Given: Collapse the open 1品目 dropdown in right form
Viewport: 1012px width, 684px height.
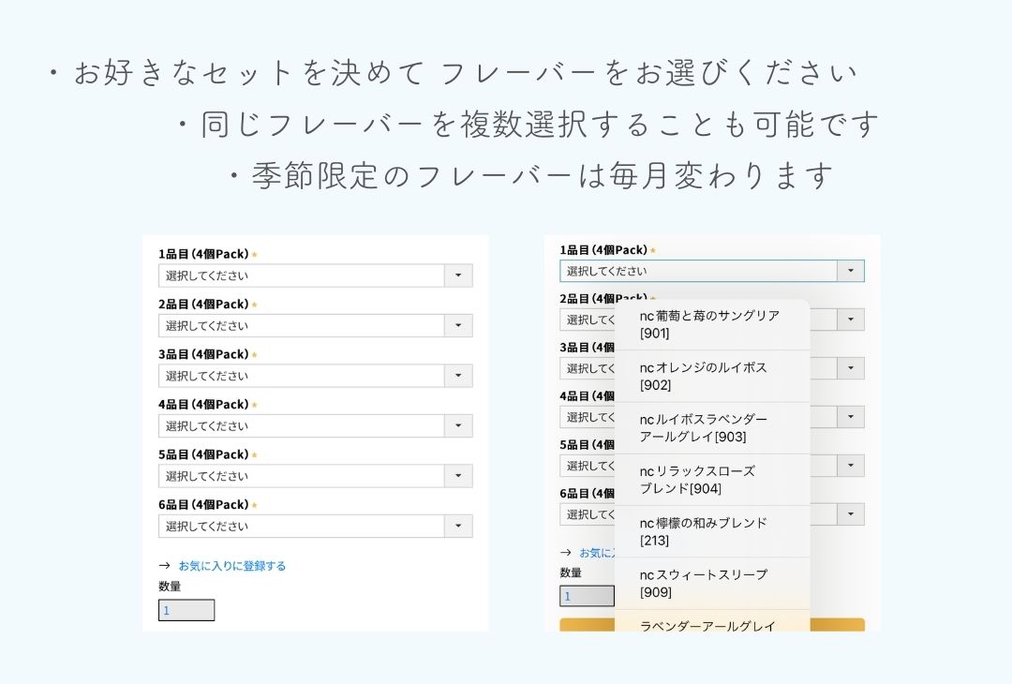Looking at the screenshot, I should coord(850,271).
